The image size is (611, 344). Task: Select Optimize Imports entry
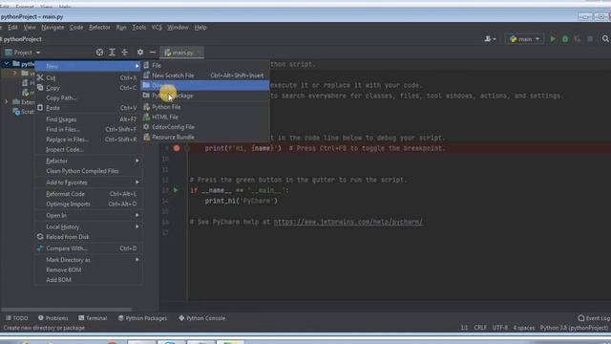point(89,204)
